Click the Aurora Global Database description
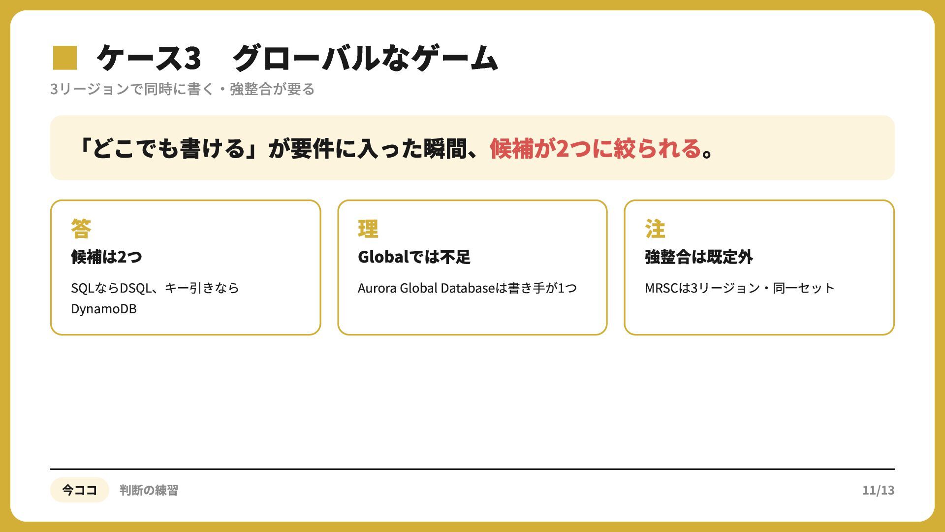Image resolution: width=945 pixels, height=532 pixels. pos(467,288)
